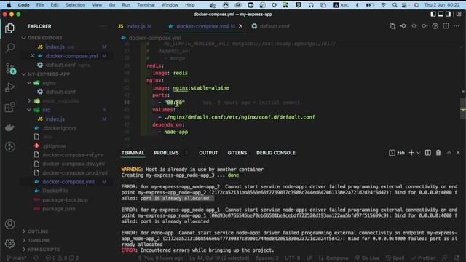Open the Explorer view in activity bar
The image size is (466, 262).
9,28
